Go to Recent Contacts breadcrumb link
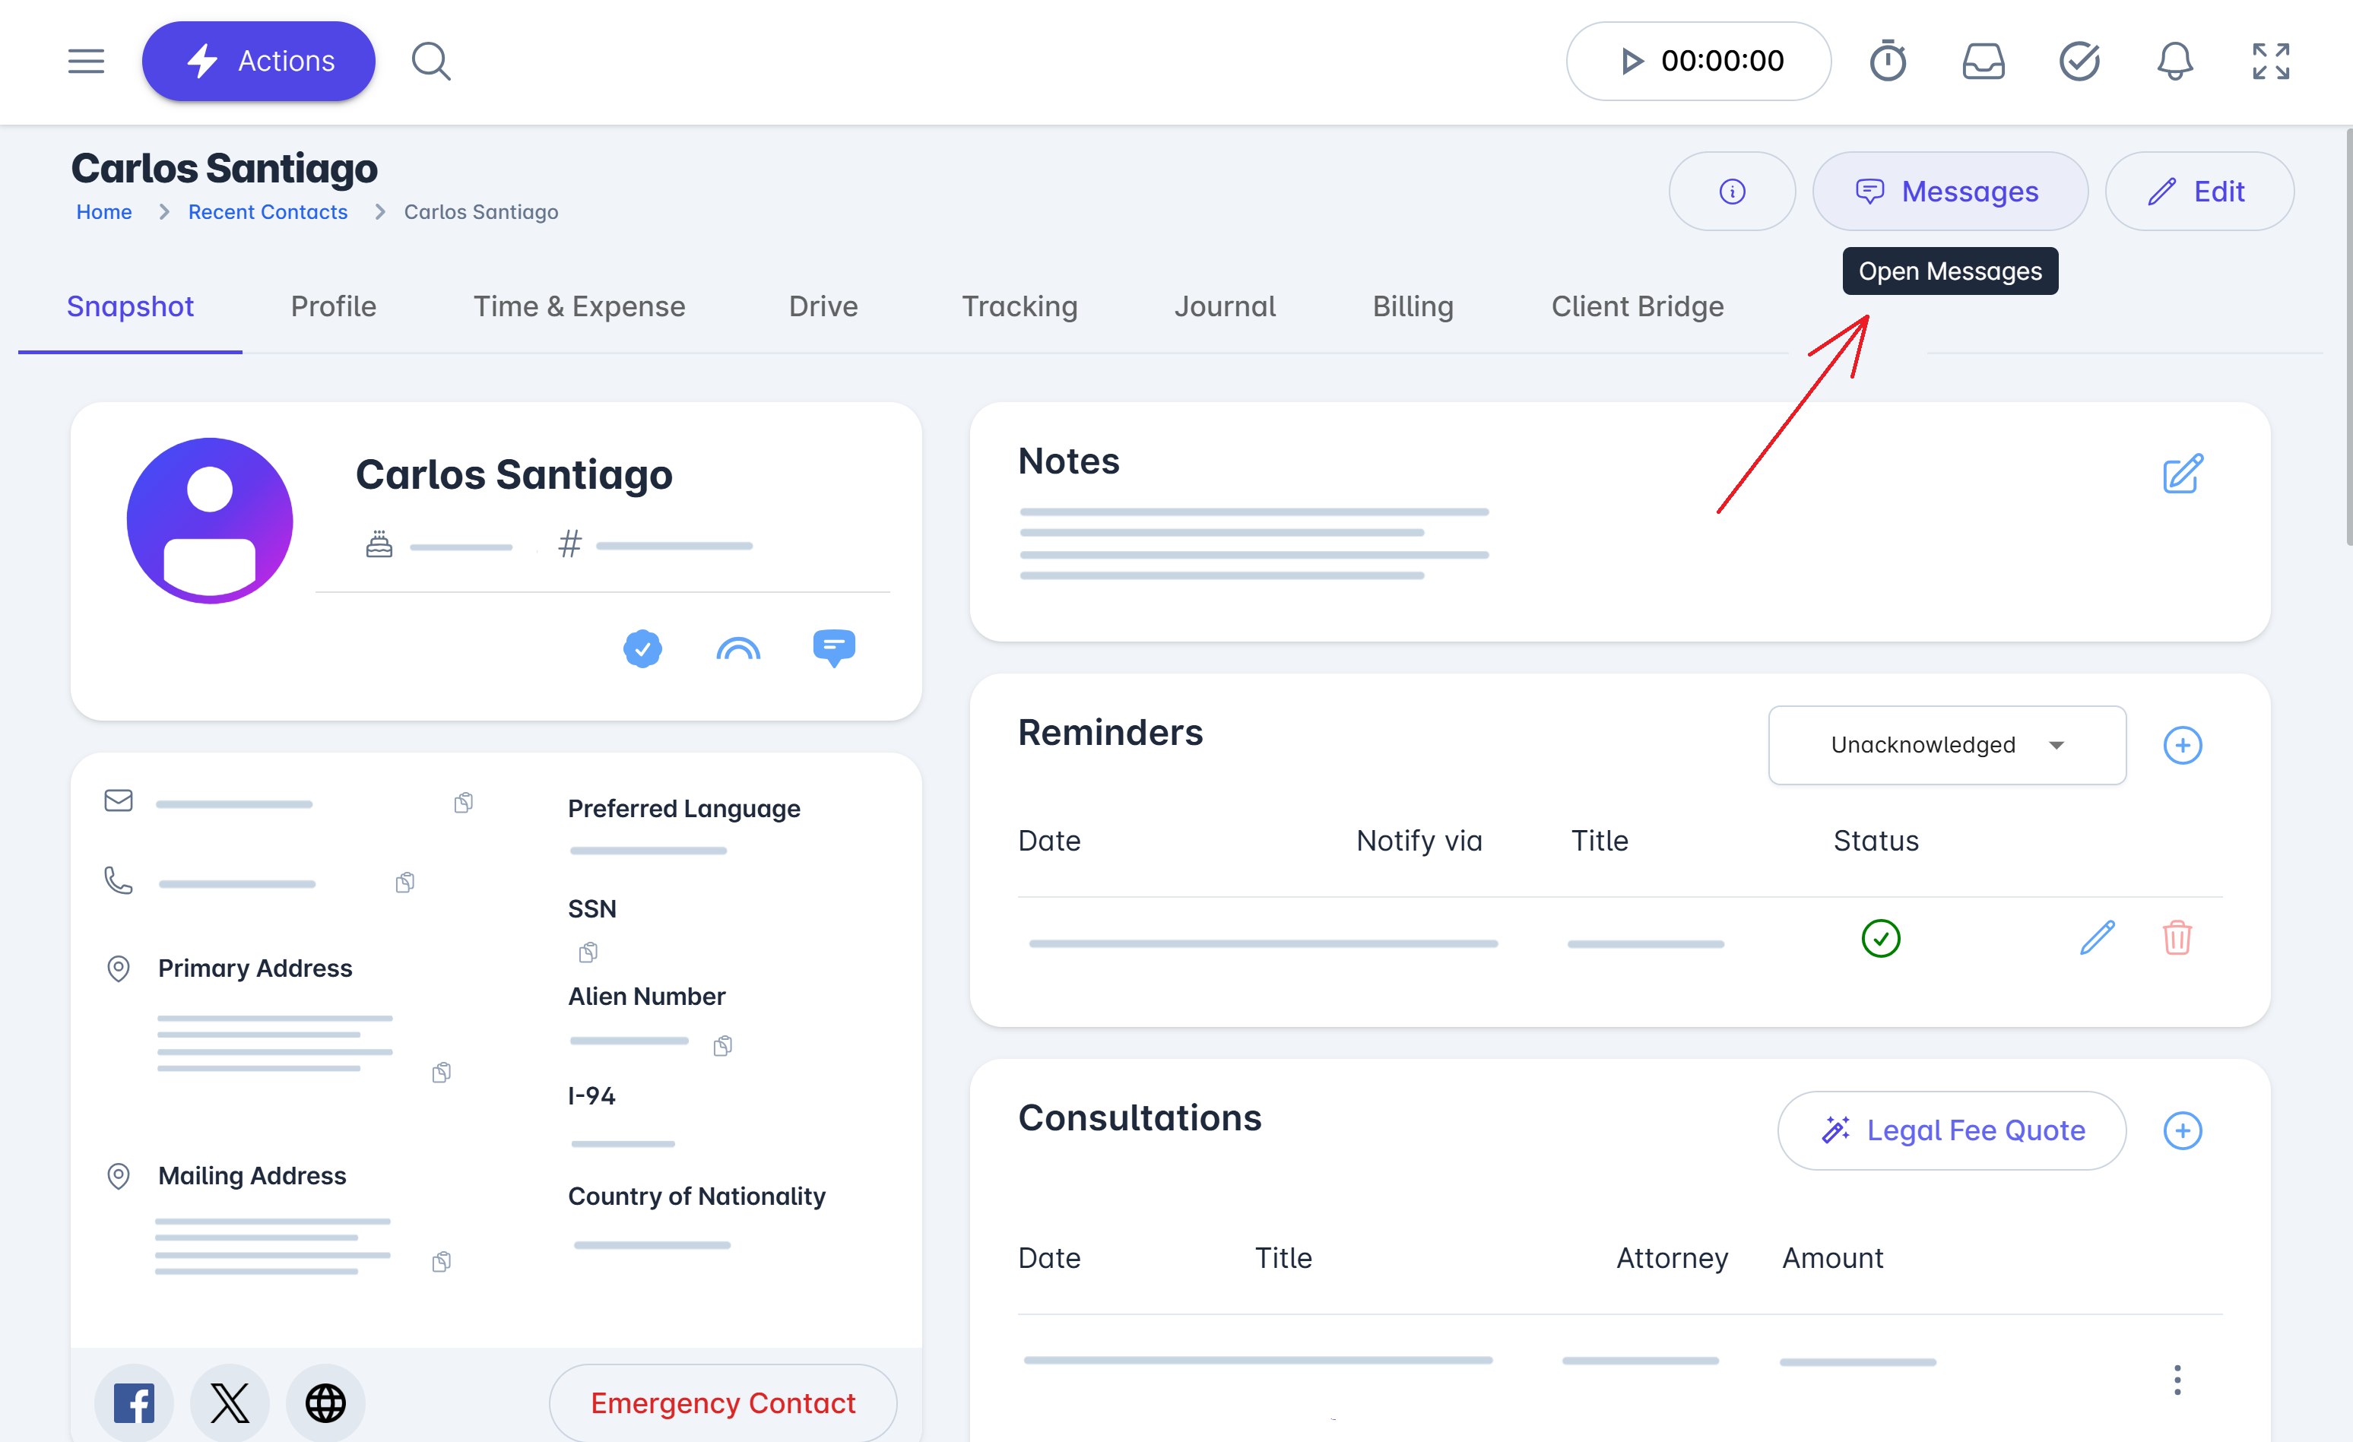This screenshot has width=2353, height=1442. pos(268,212)
